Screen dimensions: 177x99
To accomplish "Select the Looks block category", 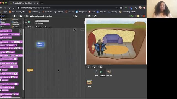I will coord(5,22).
